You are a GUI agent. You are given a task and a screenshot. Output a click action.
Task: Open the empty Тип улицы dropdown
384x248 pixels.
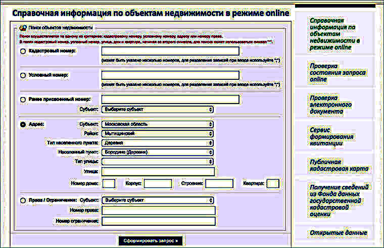(158, 162)
